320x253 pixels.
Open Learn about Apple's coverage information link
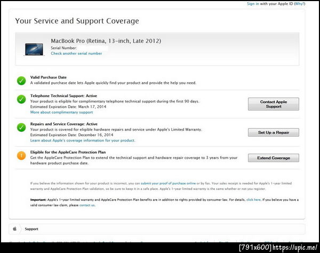[x=83, y=140]
